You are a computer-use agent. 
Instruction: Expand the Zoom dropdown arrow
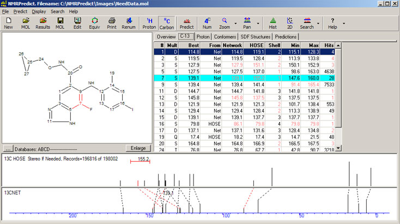tap(235, 23)
